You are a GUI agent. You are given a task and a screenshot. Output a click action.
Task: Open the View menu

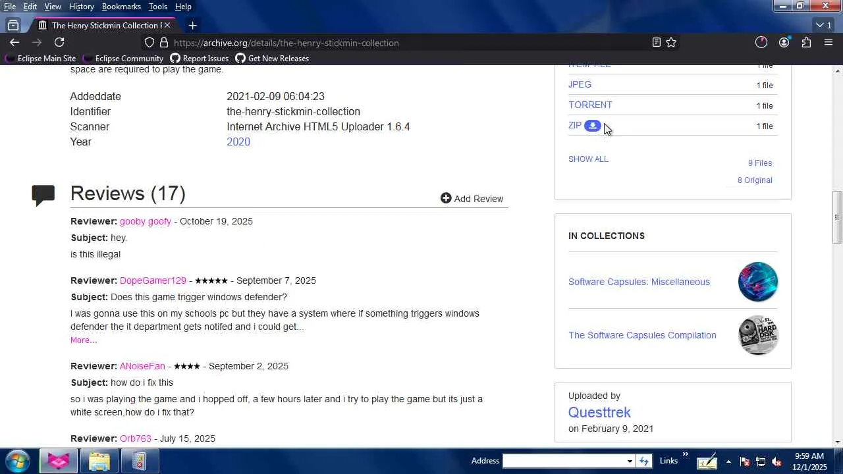pyautogui.click(x=53, y=7)
